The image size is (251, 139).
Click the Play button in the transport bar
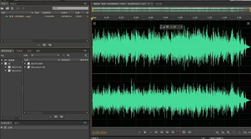(145, 132)
